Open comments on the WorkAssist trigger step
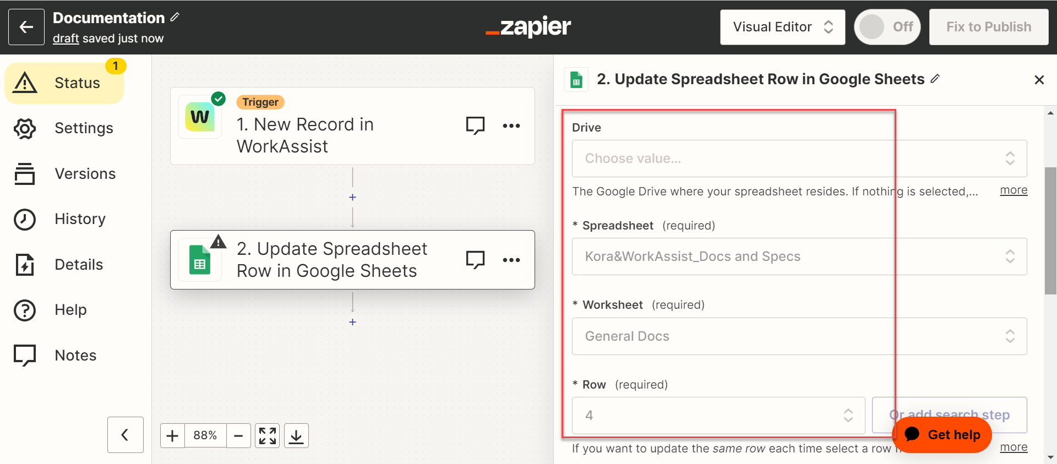 click(475, 125)
